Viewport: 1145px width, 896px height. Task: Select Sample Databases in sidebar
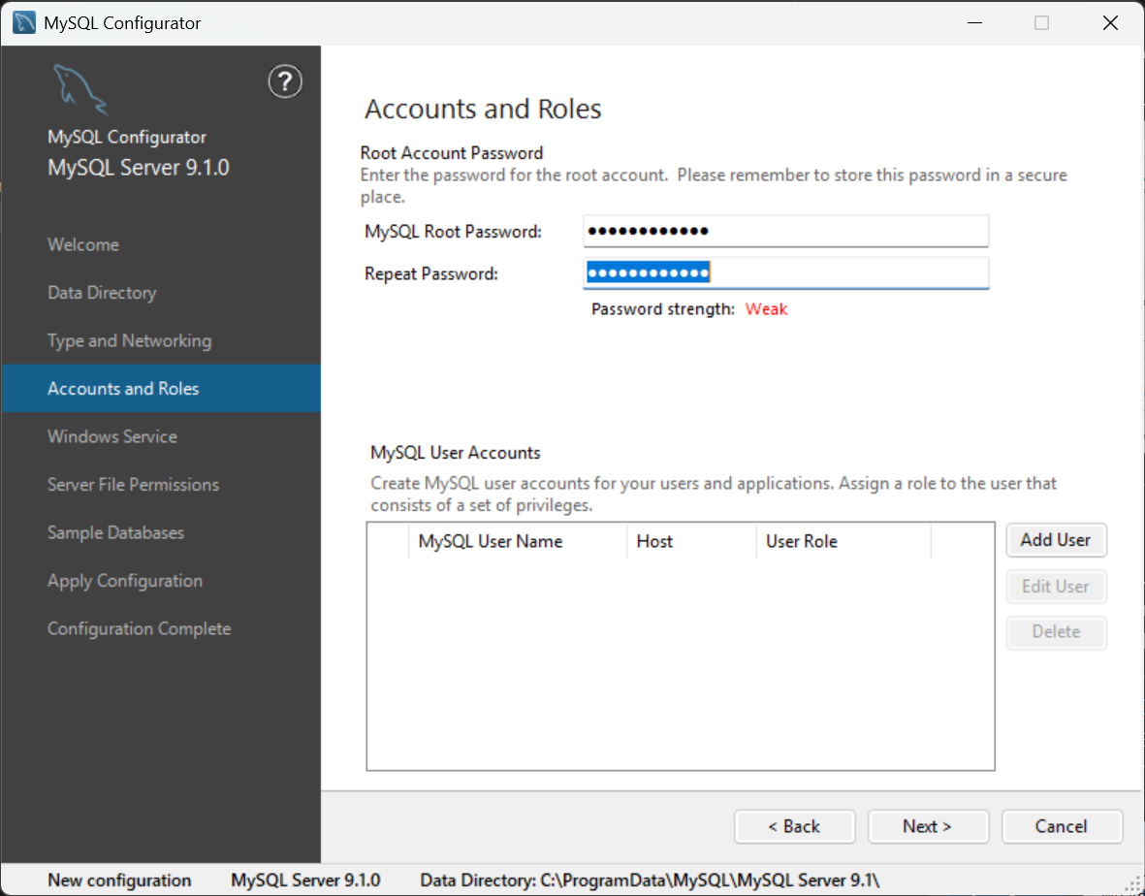[115, 532]
